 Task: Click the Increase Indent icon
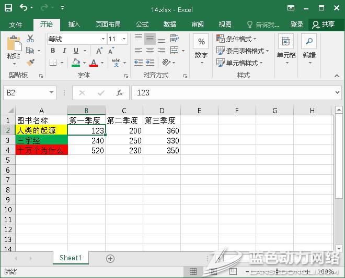[x=150, y=63]
